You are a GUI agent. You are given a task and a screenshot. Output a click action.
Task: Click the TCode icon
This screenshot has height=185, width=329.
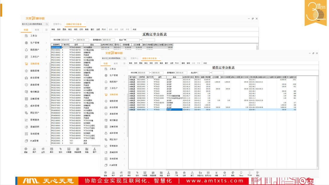tap(249, 174)
